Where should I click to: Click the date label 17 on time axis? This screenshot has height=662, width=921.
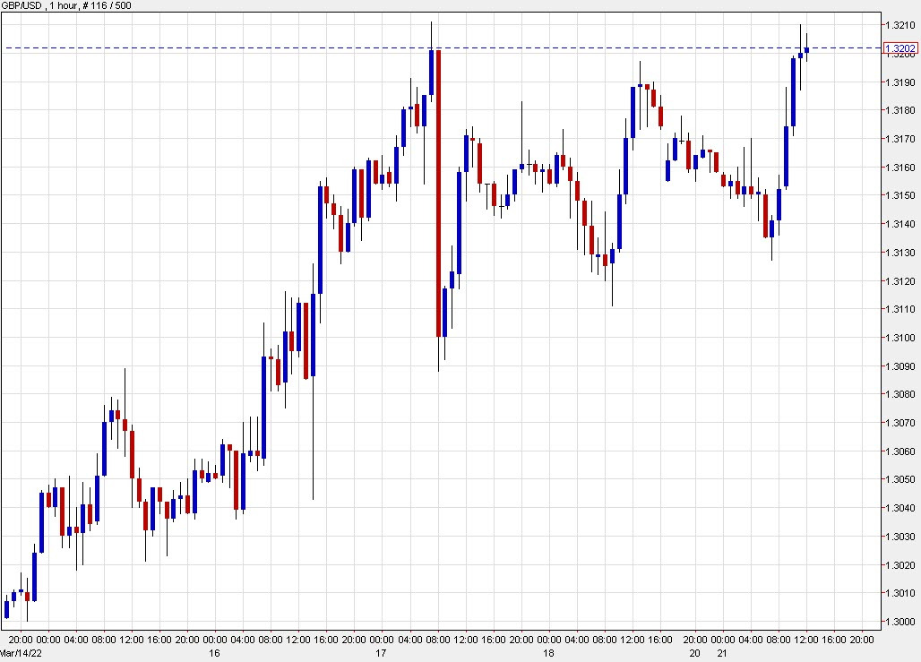pyautogui.click(x=381, y=653)
